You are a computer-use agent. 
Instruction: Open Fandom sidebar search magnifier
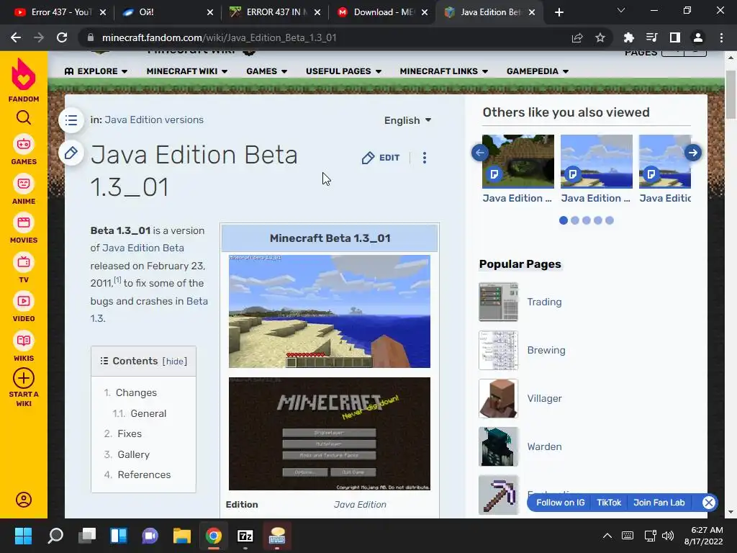tap(24, 117)
